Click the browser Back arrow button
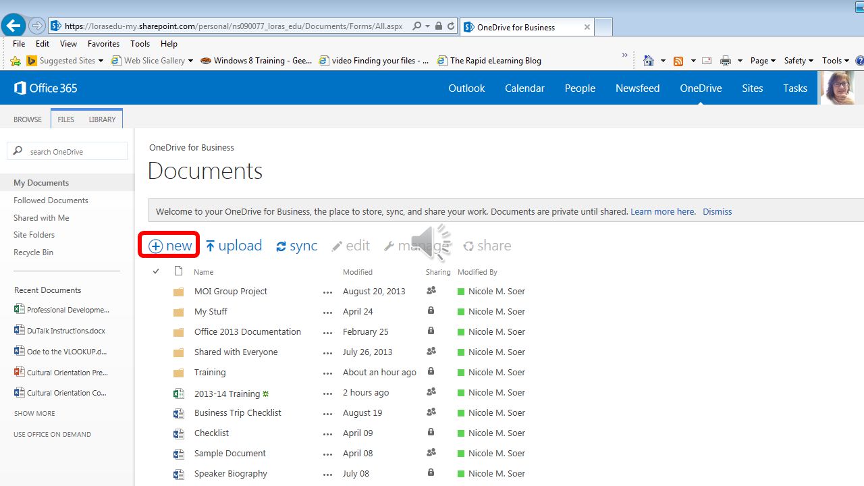 point(13,26)
